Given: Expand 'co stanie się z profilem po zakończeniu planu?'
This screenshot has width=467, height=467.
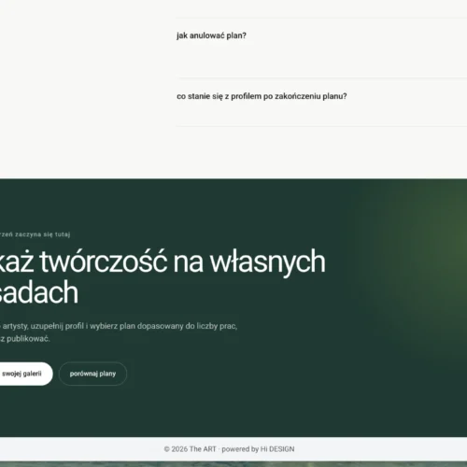Looking at the screenshot, I should coord(262,96).
